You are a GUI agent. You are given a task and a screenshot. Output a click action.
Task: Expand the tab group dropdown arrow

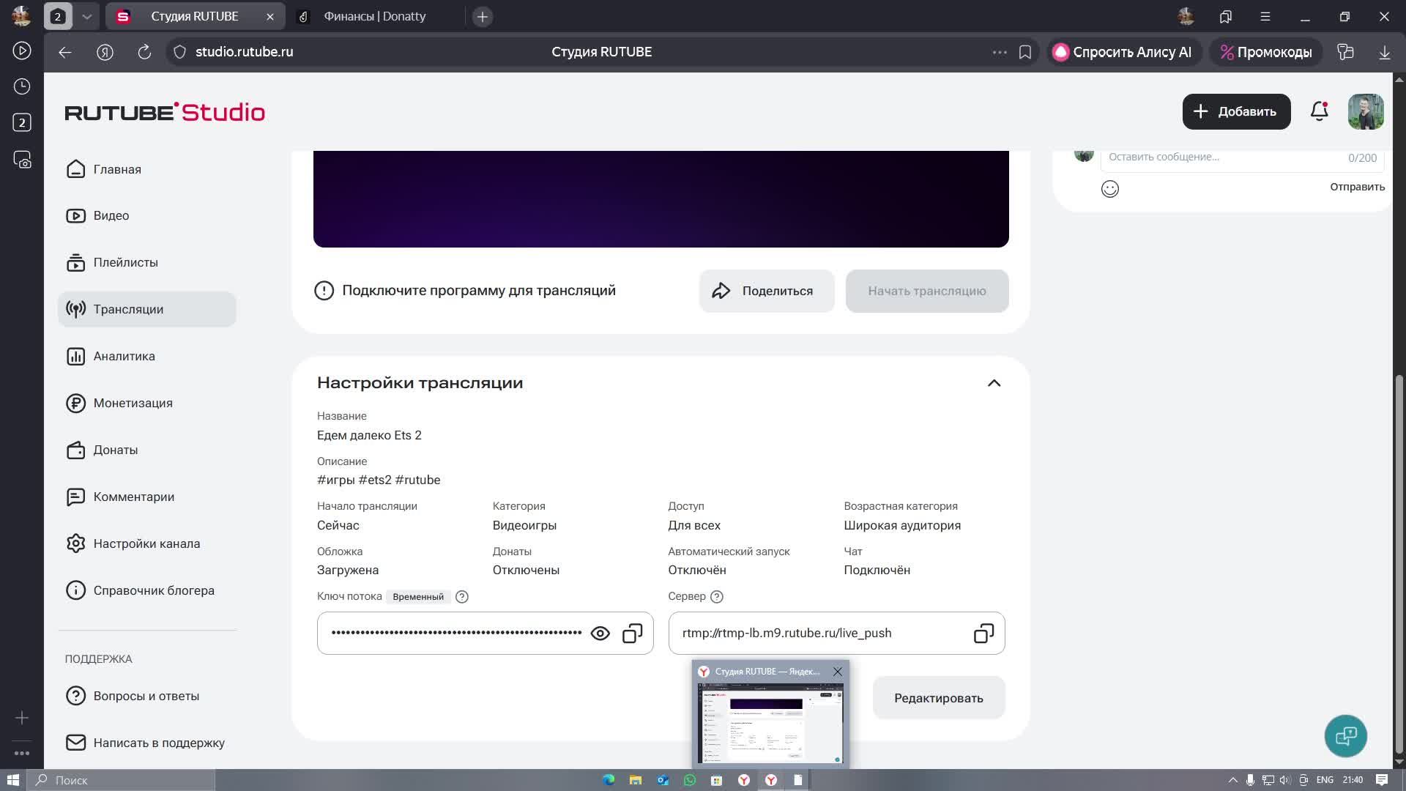click(86, 16)
